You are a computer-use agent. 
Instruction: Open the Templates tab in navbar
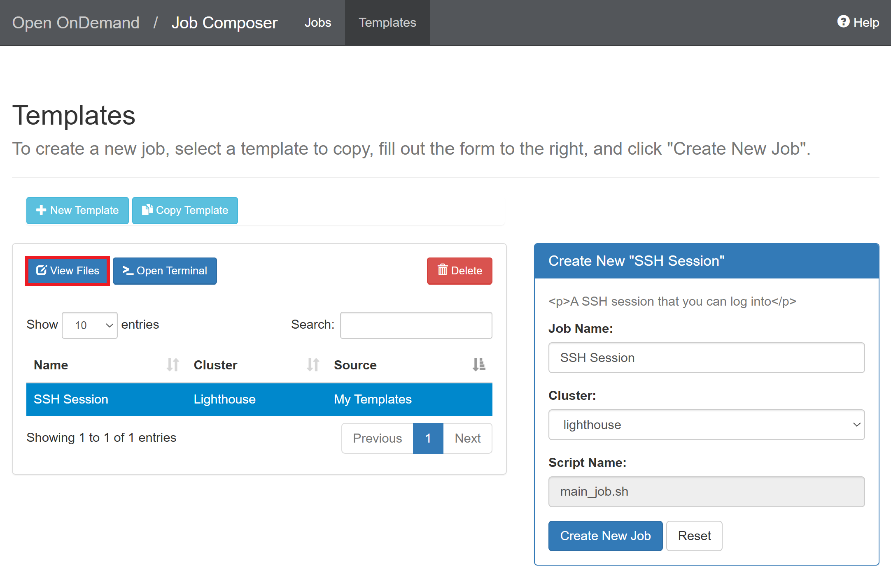[x=387, y=23]
